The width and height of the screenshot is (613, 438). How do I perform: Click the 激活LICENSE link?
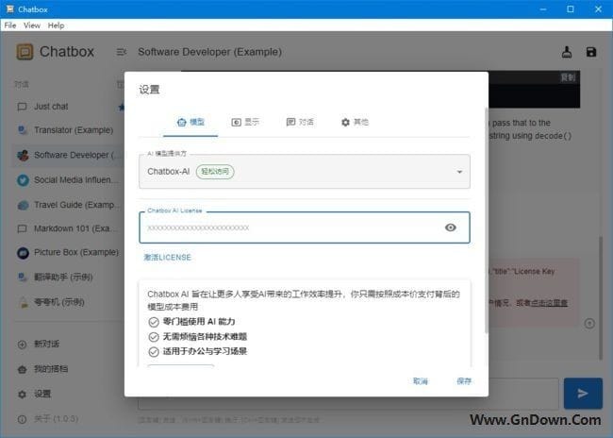[167, 257]
